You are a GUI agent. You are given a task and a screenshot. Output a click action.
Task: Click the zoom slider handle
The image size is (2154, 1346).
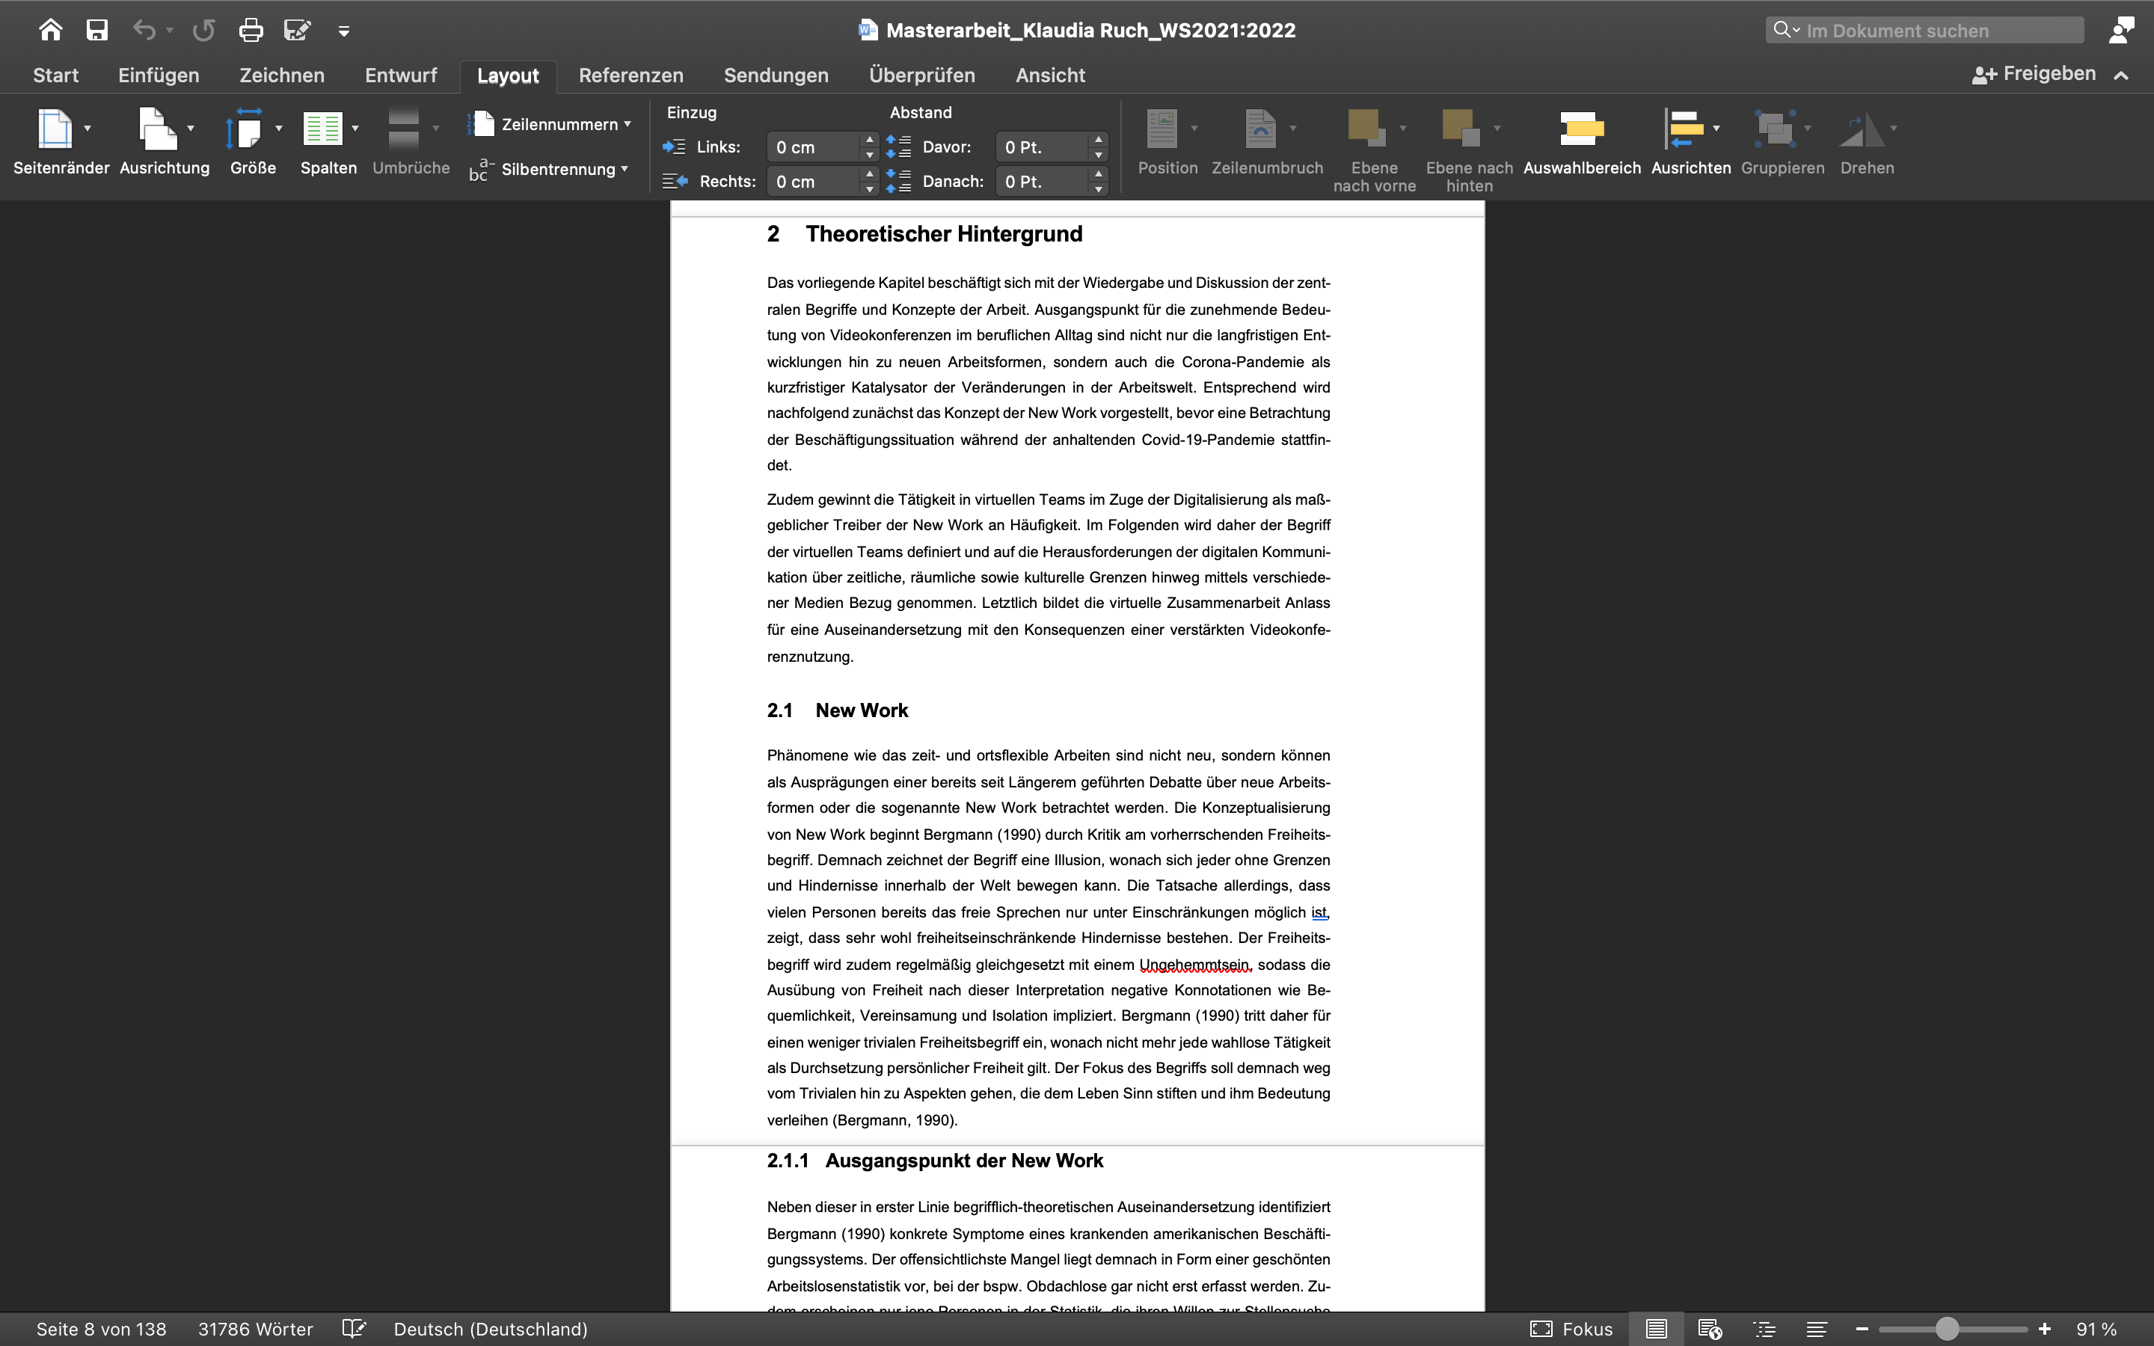point(1947,1329)
